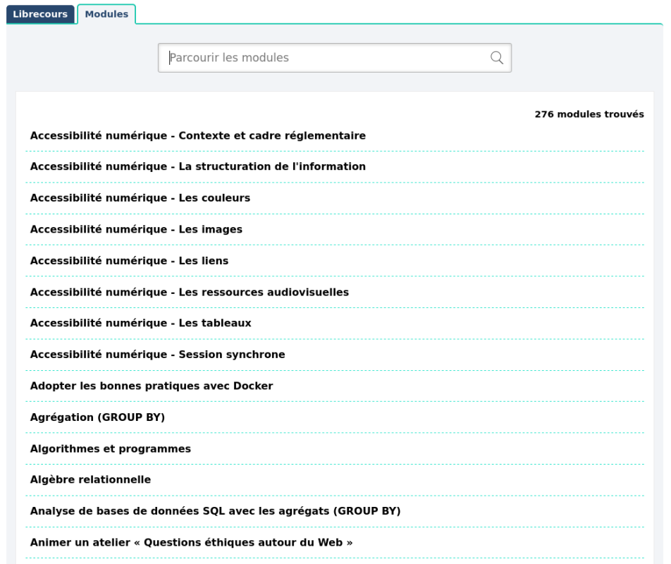
Task: Open the Algèbre relationnelle module
Action: pyautogui.click(x=90, y=479)
